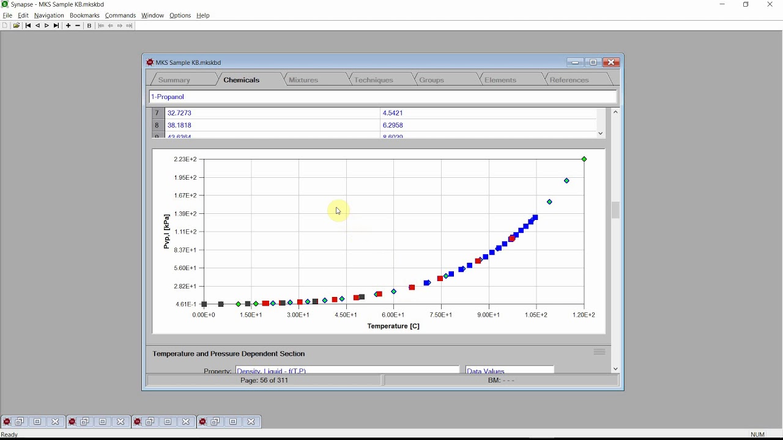
Task: Open the Help menu
Action: (x=203, y=15)
